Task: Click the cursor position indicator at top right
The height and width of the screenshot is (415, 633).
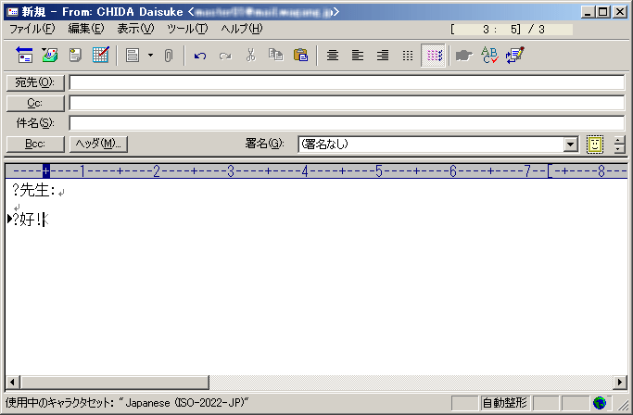Action: click(511, 29)
